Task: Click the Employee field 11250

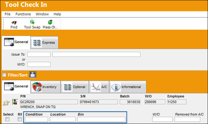Action: (x=177, y=102)
